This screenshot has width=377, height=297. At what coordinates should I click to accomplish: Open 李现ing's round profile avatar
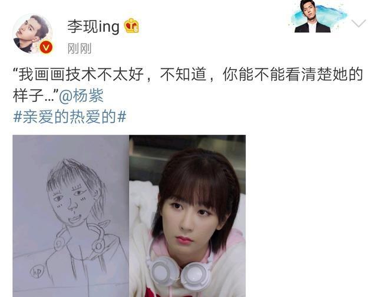tap(32, 34)
